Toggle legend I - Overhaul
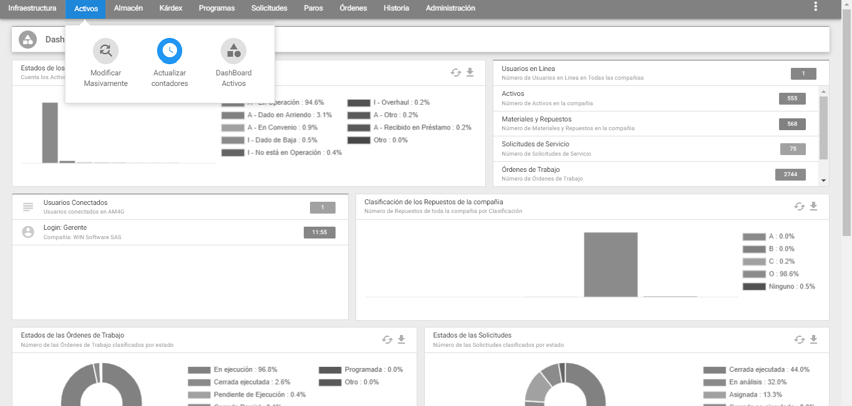Image resolution: width=852 pixels, height=406 pixels. 389,103
